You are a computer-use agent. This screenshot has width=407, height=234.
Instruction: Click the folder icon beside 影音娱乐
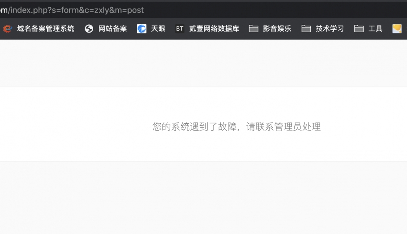coord(253,28)
